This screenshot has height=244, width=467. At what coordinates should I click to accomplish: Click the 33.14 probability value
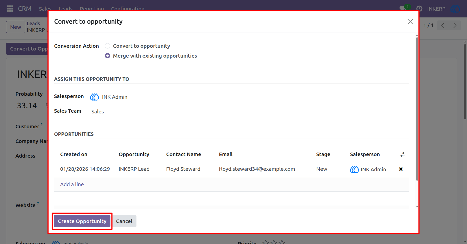point(27,106)
